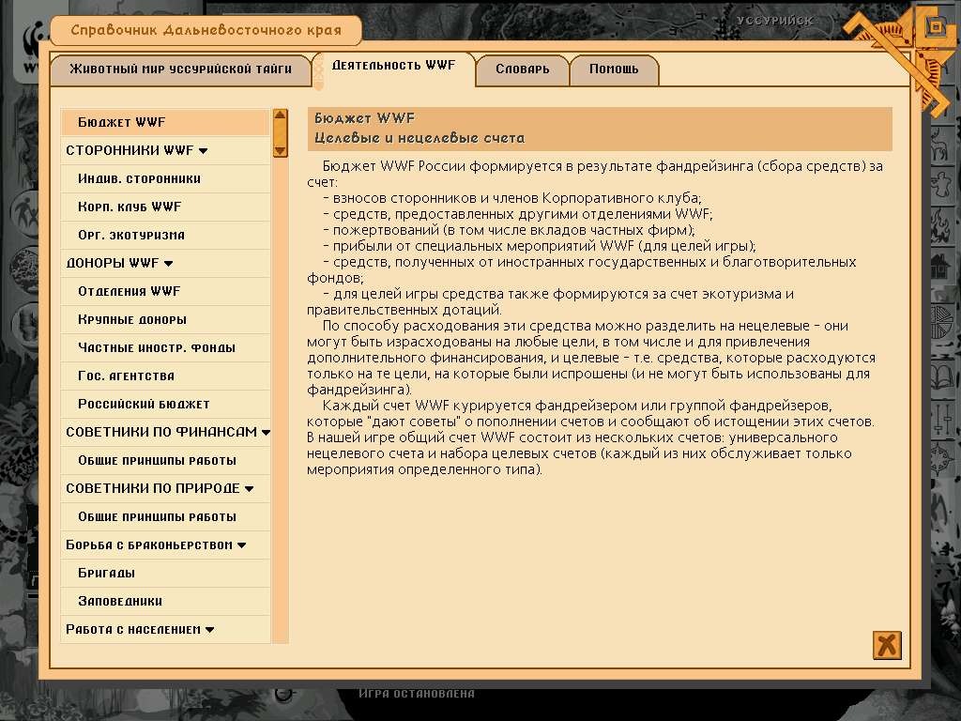
Task: Open the Словарь tab
Action: point(523,69)
